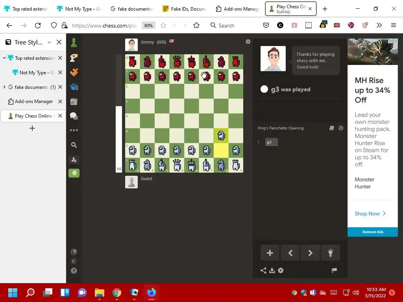Image resolution: width=403 pixels, height=302 pixels.
Task: Click the resign flag icon
Action: point(334,270)
